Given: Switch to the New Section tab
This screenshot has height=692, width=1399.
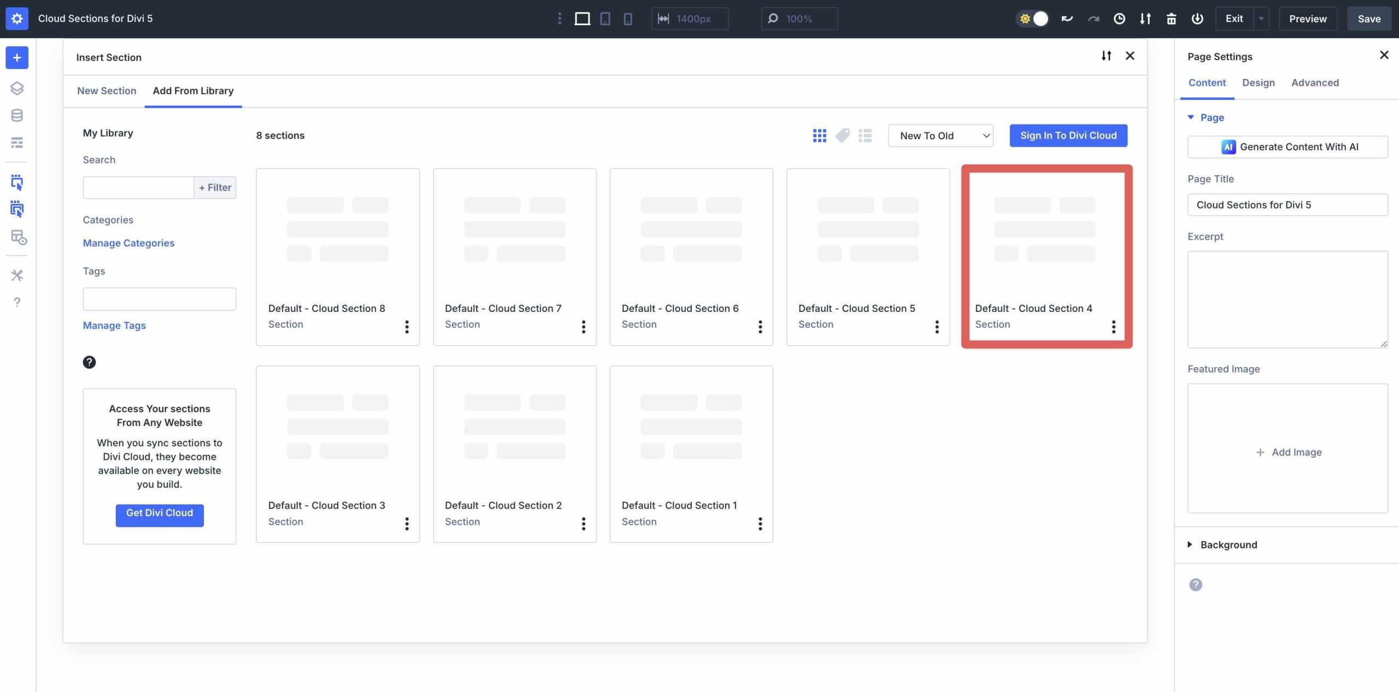Looking at the screenshot, I should 107,91.
